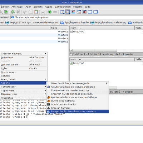Click the toto.mp3 file icon

[x=71, y=63]
